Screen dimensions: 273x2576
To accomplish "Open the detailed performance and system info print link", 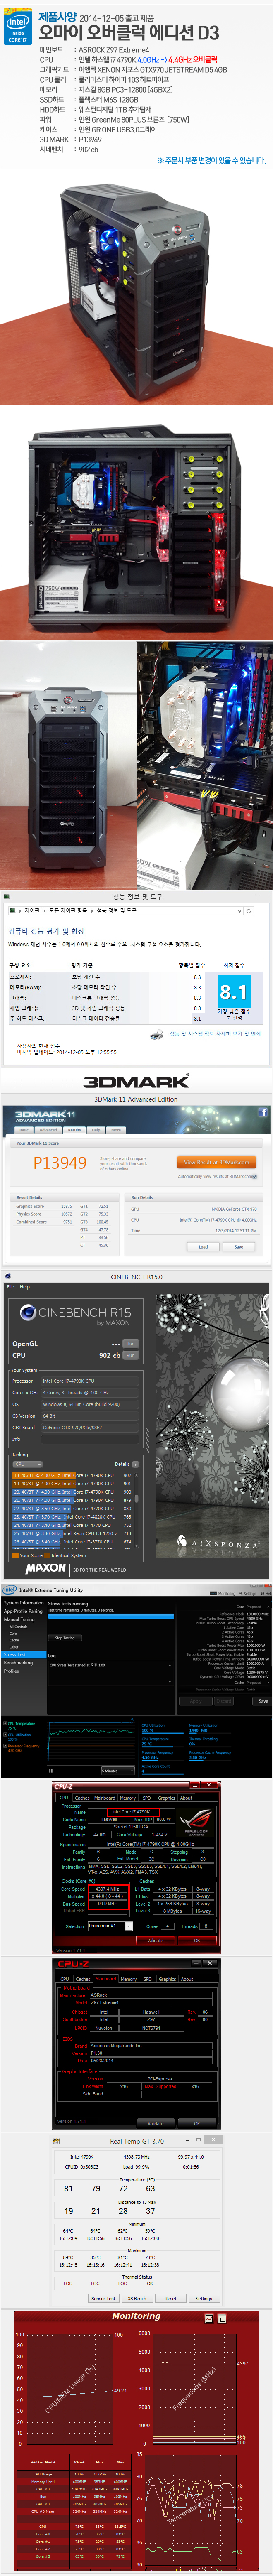I will coord(215,1034).
